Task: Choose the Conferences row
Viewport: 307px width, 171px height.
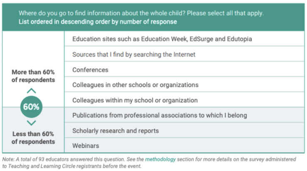Action: (x=90, y=70)
